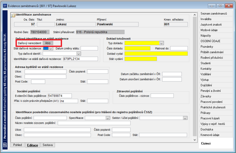Select Praktické zkušenosti
The height and width of the screenshot is (153, 236).
tap(216, 107)
